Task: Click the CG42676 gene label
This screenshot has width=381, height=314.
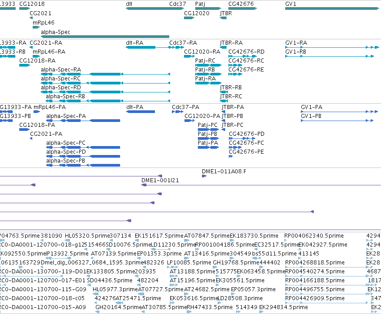Action: [x=241, y=4]
